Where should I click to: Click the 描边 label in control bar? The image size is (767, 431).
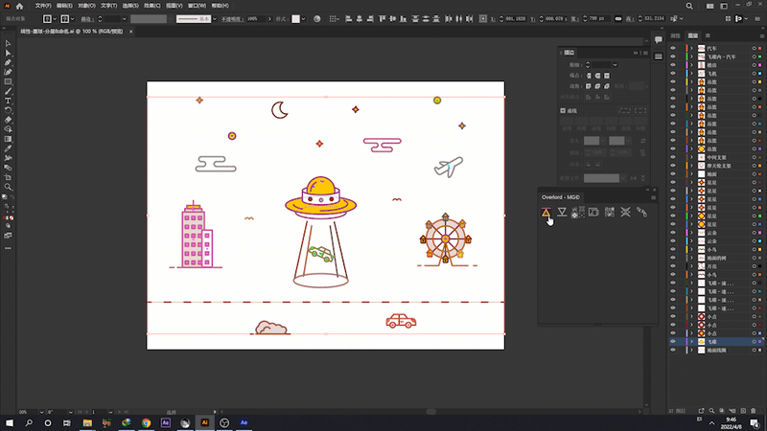pyautogui.click(x=86, y=19)
